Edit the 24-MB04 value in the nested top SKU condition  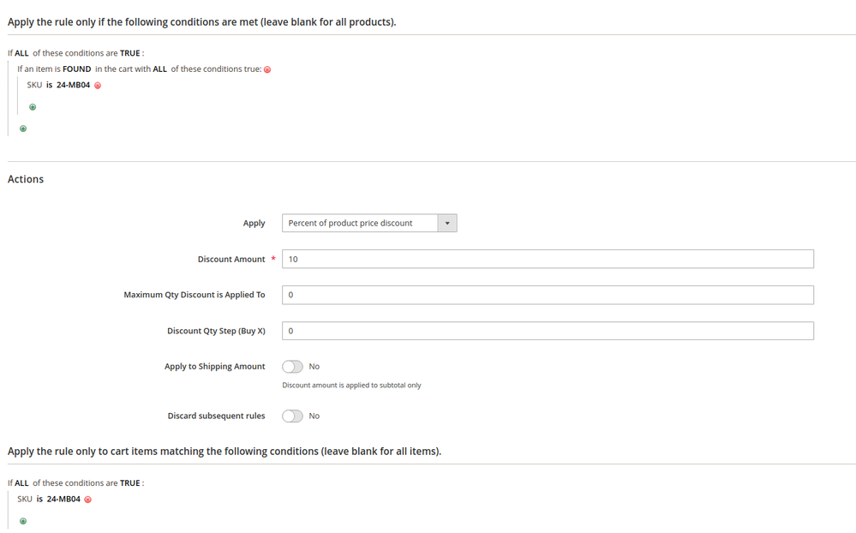click(73, 86)
